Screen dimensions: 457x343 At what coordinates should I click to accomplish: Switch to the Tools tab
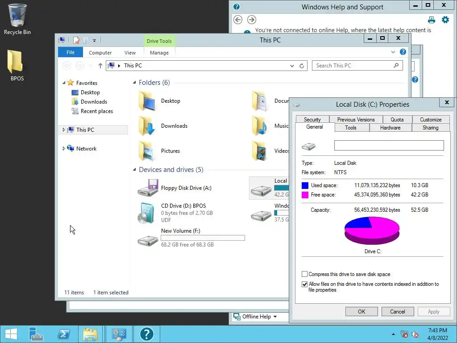tap(351, 128)
